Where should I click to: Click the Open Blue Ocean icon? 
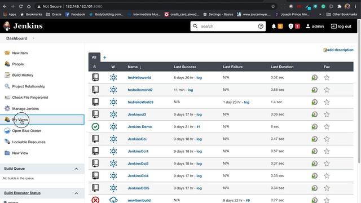coord(7,130)
